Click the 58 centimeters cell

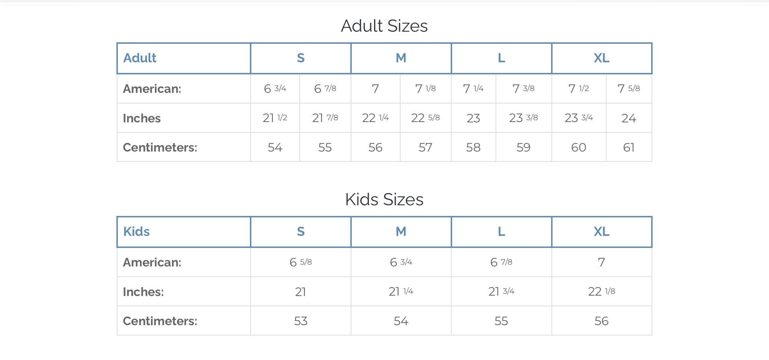coord(473,147)
